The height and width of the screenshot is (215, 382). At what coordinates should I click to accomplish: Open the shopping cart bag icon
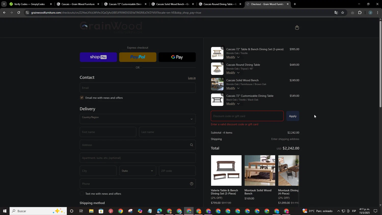pos(297,28)
